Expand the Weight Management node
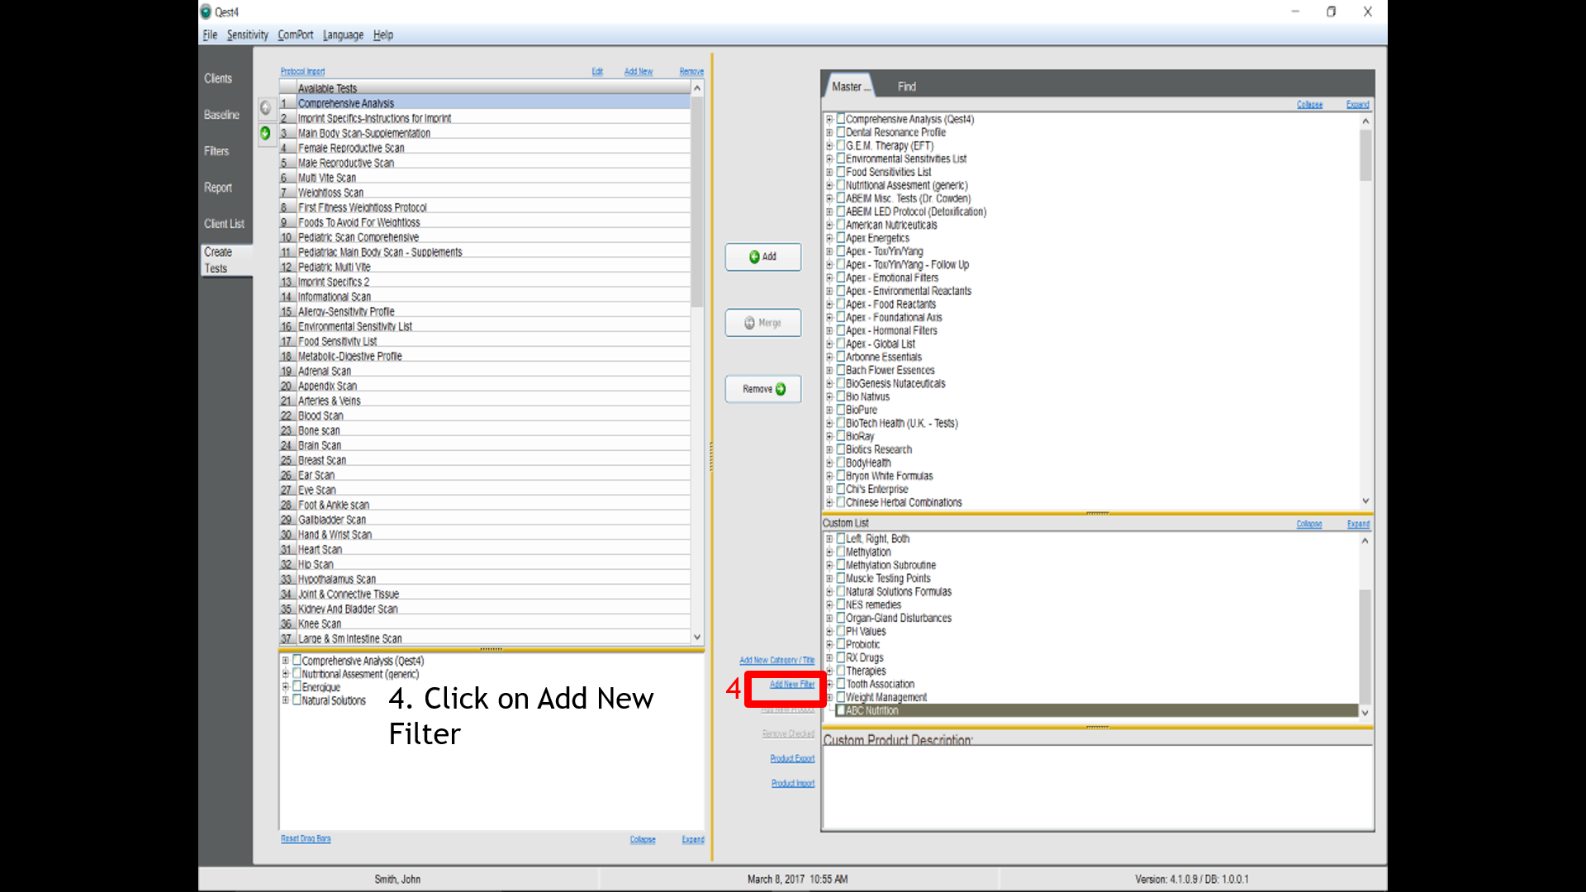Viewport: 1586px width, 892px height. [x=829, y=697]
